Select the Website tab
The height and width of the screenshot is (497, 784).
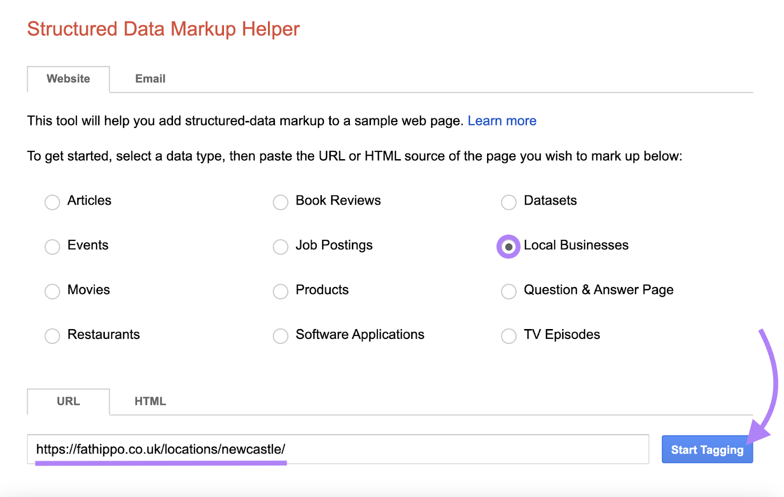[68, 79]
